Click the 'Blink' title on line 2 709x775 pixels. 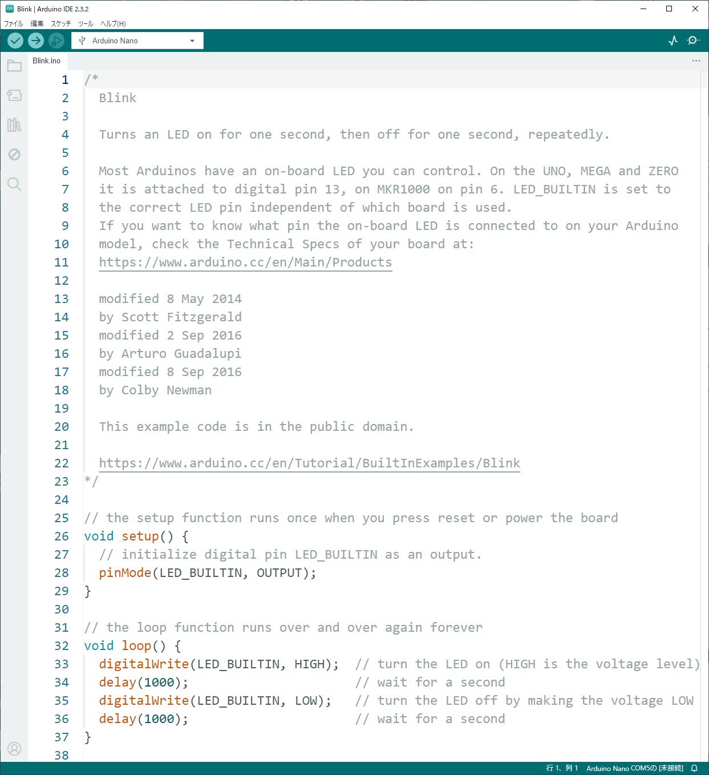(x=118, y=98)
